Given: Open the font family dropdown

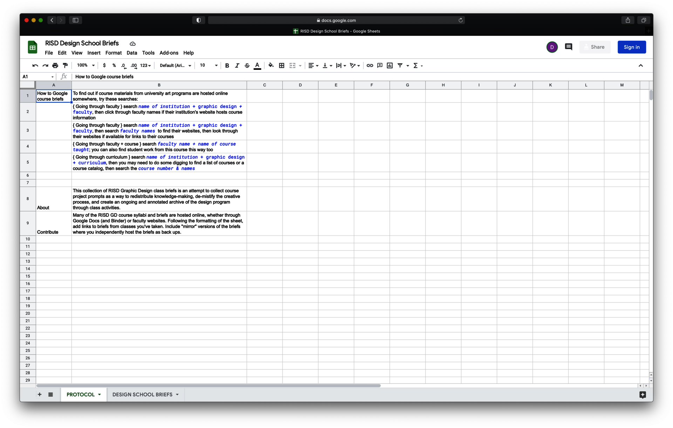Looking at the screenshot, I should [x=175, y=66].
